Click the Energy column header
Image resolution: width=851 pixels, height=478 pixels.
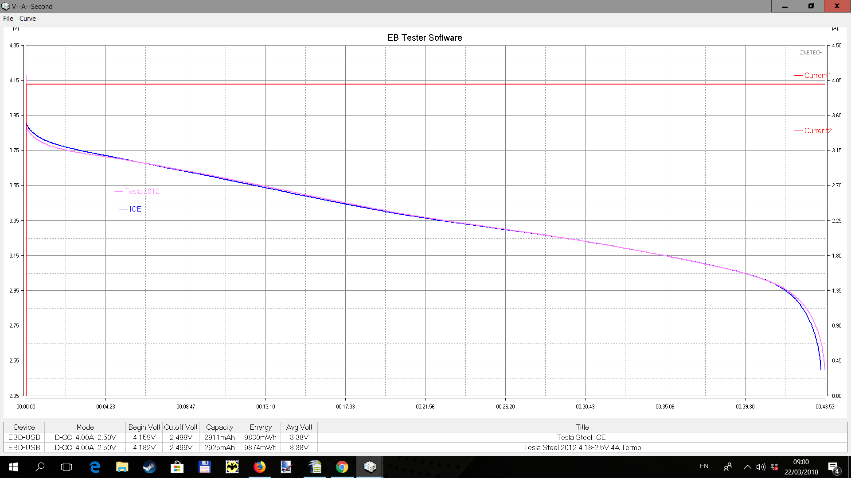point(260,427)
